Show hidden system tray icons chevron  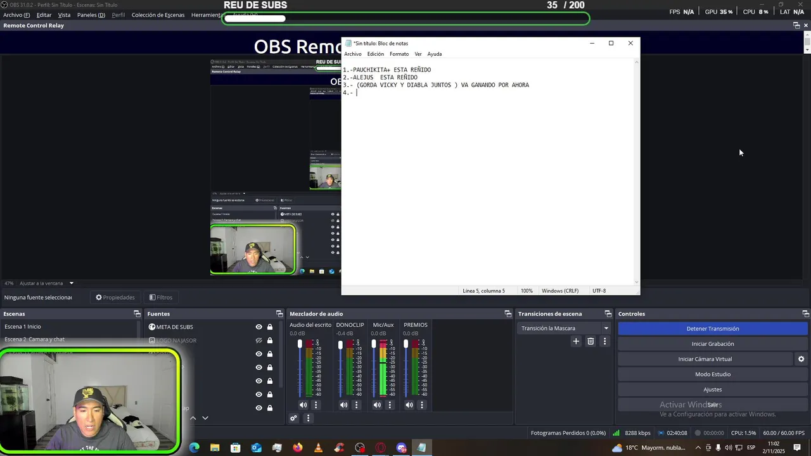point(698,448)
